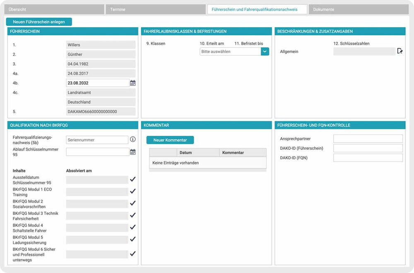The width and height of the screenshot is (414, 273).
Task: Click info icon beside Seriennummer field
Action: 133,140
